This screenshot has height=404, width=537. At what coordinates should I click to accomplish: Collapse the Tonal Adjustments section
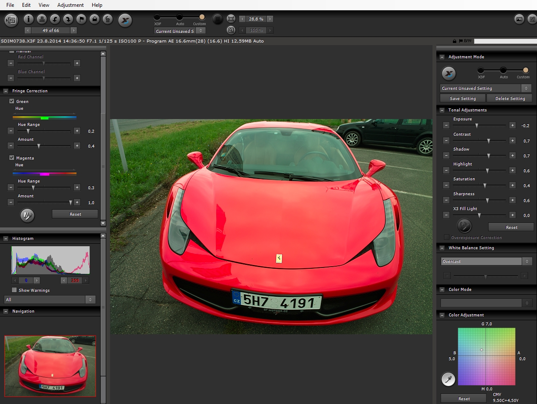pos(442,110)
